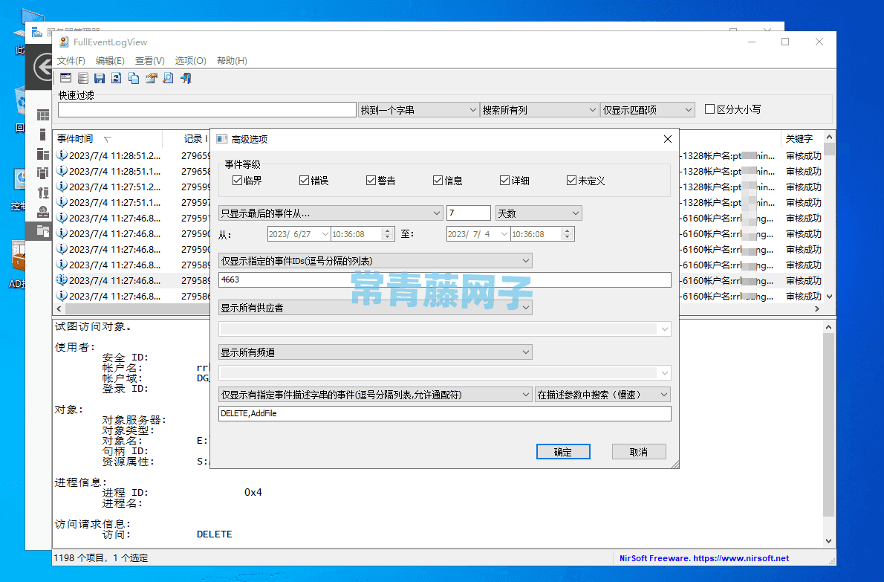Click the refresh toolbar icon
The image size is (884, 582).
[116, 77]
